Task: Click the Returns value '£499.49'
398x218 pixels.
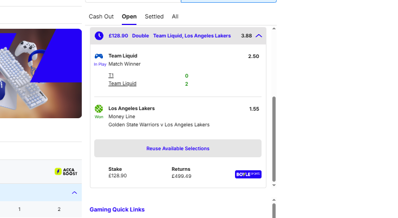Action: click(181, 176)
